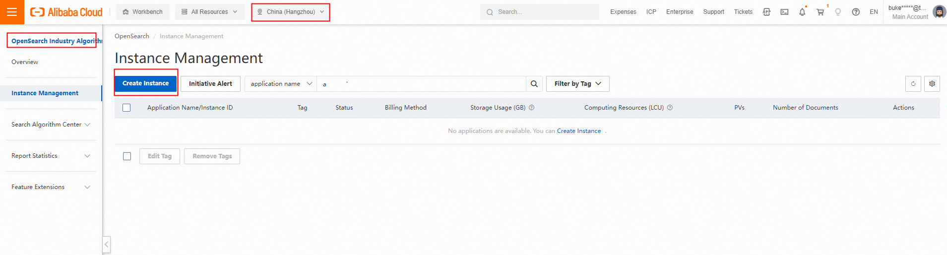Check the select-all header checkbox
This screenshot has width=947, height=255.
(126, 108)
